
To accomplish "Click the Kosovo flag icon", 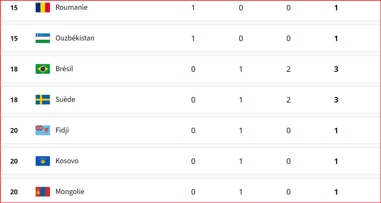I will pos(43,161).
